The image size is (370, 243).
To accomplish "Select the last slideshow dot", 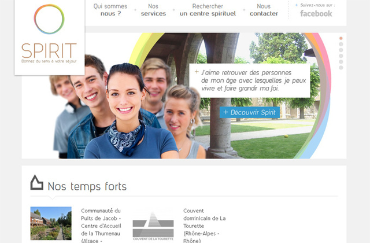I will coord(341,68).
